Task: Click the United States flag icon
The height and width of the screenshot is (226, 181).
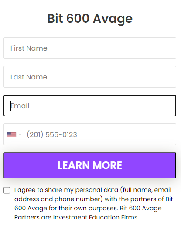Action: pyautogui.click(x=12, y=134)
